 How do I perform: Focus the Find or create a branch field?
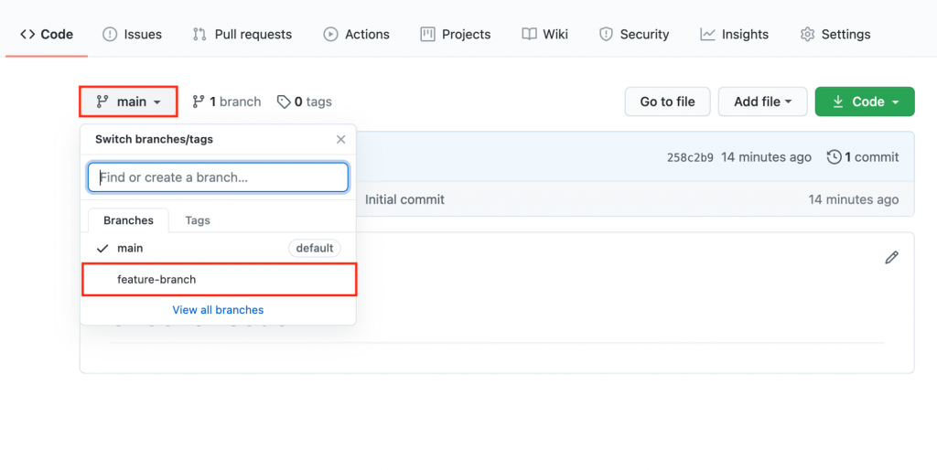click(218, 177)
